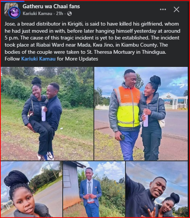
Task: Click the lavender bottle in the grass photo
Action: (44, 114)
